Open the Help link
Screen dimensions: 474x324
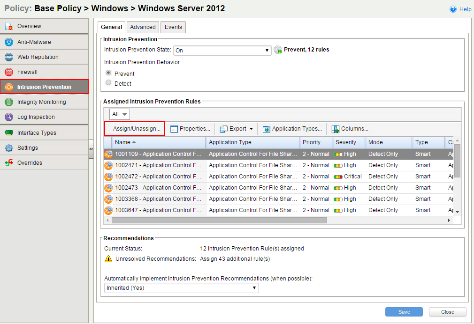coord(465,9)
